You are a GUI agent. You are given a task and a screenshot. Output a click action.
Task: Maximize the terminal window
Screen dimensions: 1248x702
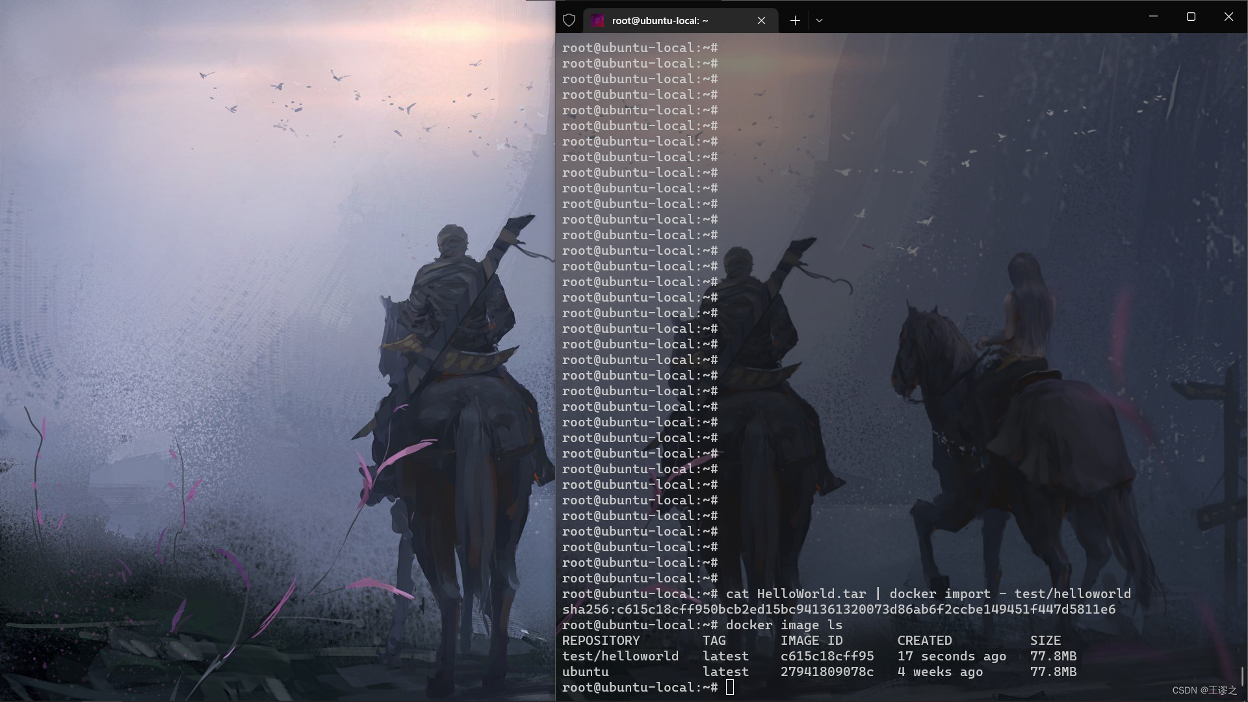click(x=1191, y=16)
